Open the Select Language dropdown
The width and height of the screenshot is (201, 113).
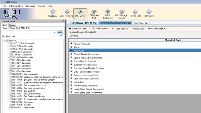[156, 29]
